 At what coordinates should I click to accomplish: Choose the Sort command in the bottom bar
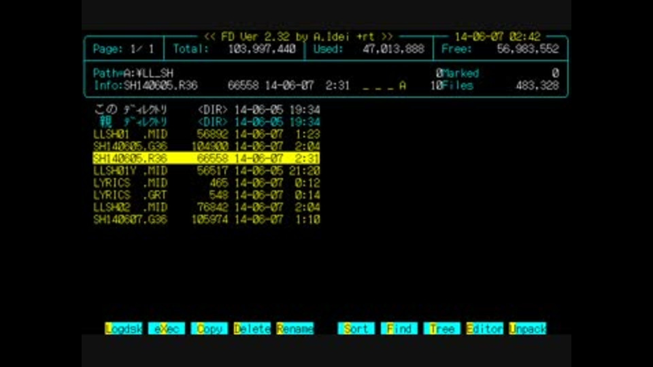pyautogui.click(x=356, y=329)
